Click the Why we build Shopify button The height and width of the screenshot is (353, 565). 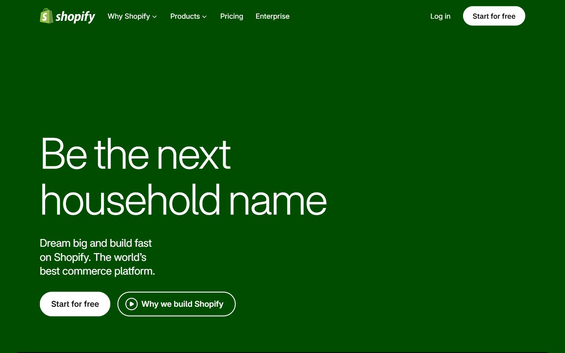(176, 304)
